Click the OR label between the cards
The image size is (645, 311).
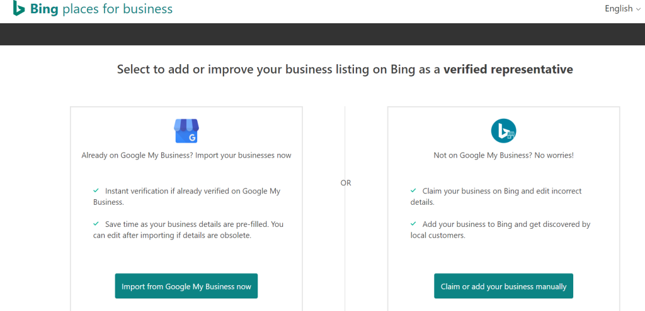coord(346,183)
